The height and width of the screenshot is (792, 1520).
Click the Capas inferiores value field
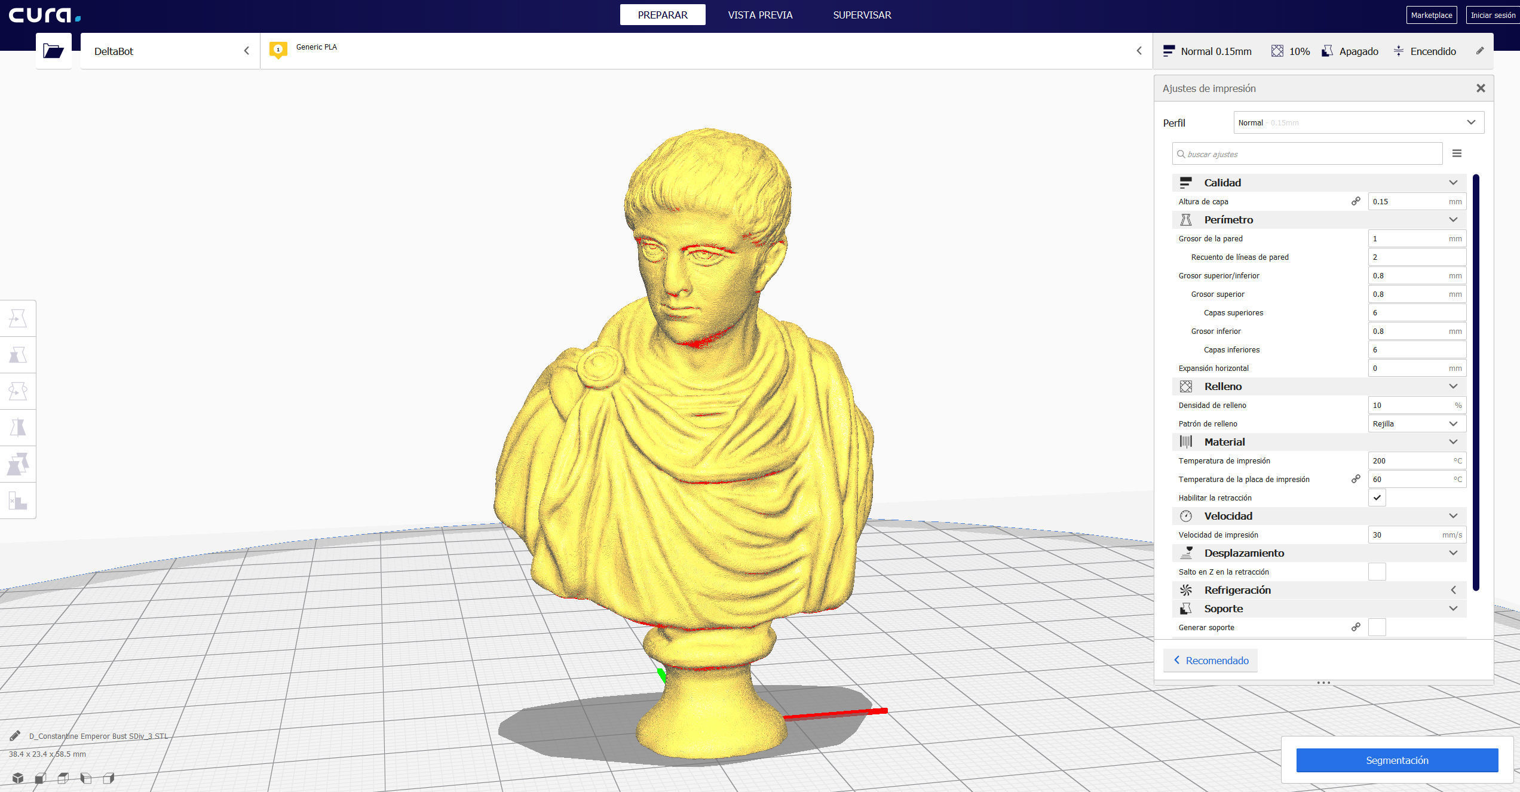pos(1417,349)
